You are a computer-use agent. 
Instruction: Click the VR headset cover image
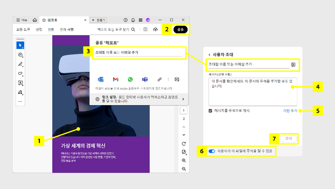[101, 90]
